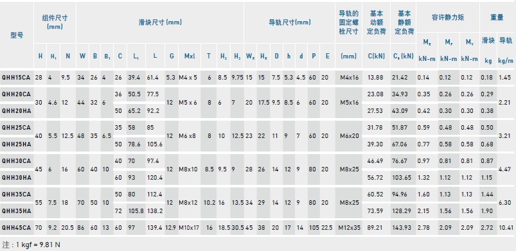Image resolution: width=516 pixels, height=251 pixels.
Task: Click the M5 x 6 cell
Action: tap(188, 103)
